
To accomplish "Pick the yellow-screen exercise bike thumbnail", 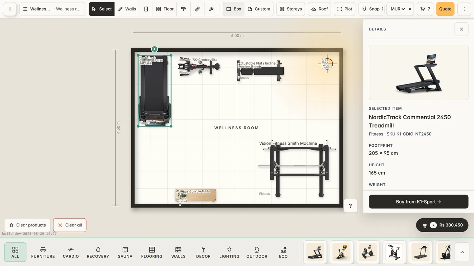I will pyautogui.click(x=341, y=252).
